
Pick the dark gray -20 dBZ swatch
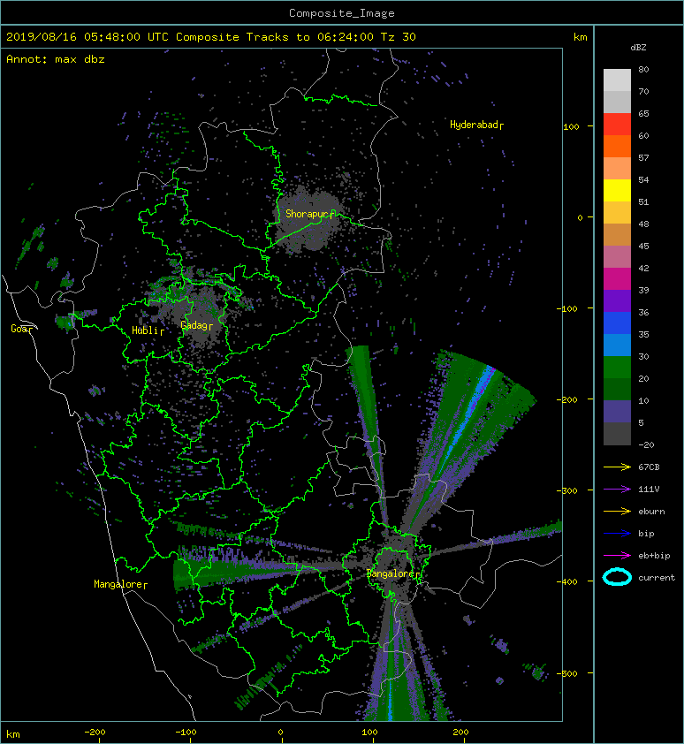click(617, 434)
